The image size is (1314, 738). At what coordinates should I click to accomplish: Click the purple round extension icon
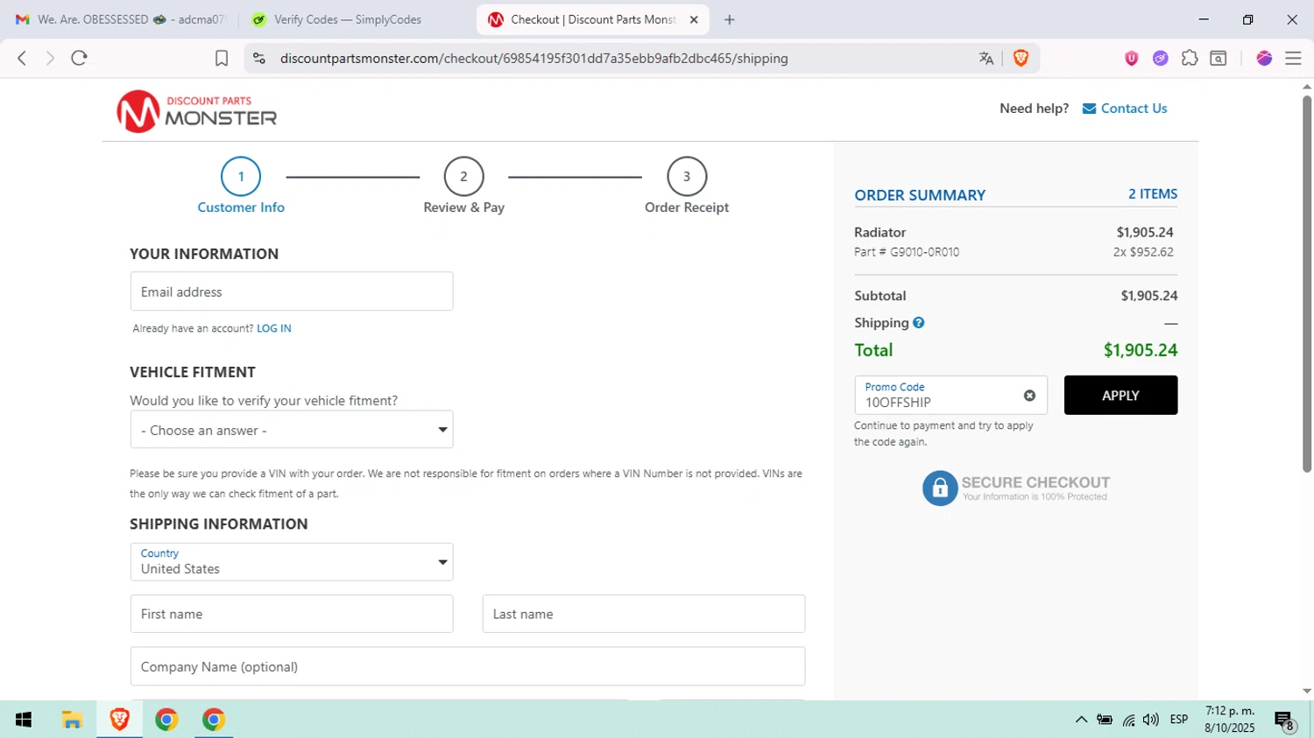[1160, 58]
